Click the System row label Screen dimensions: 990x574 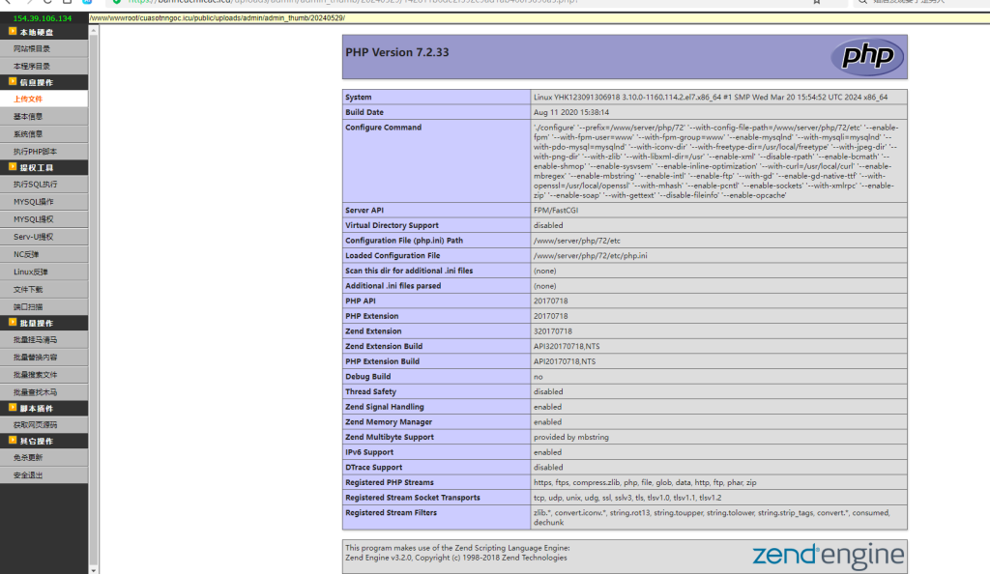pos(358,98)
